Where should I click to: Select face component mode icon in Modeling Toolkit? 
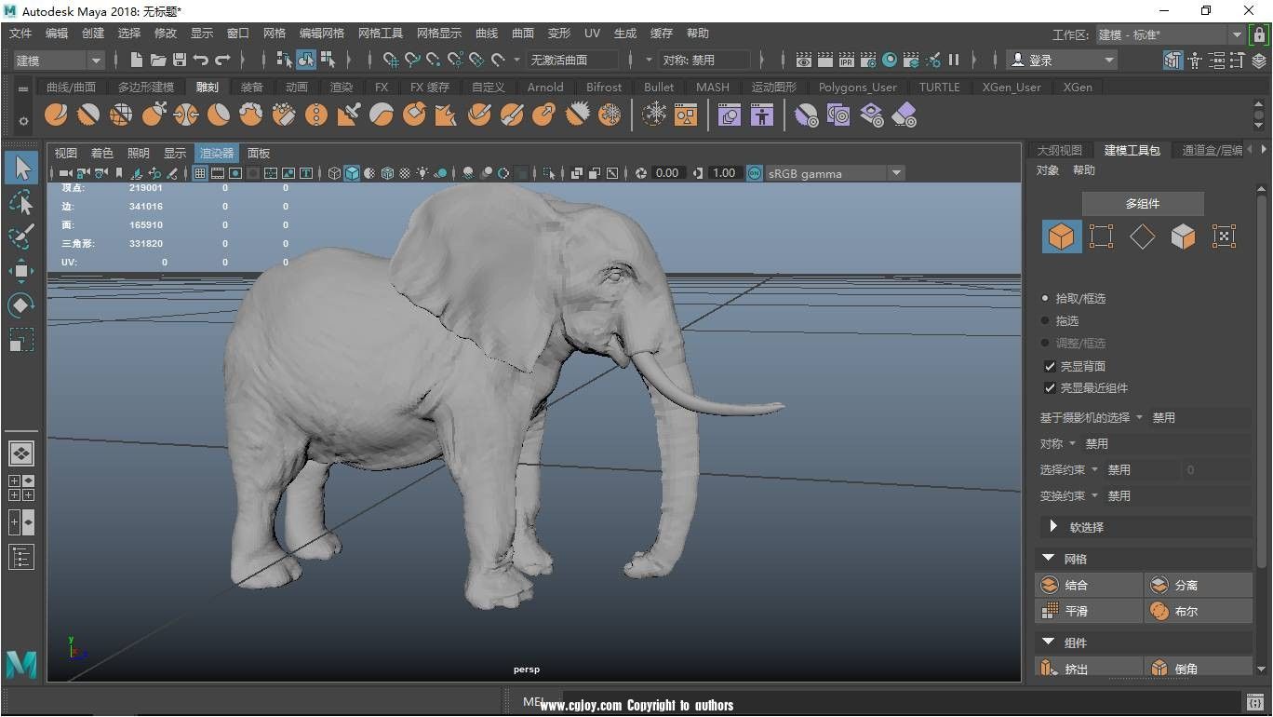click(1183, 236)
